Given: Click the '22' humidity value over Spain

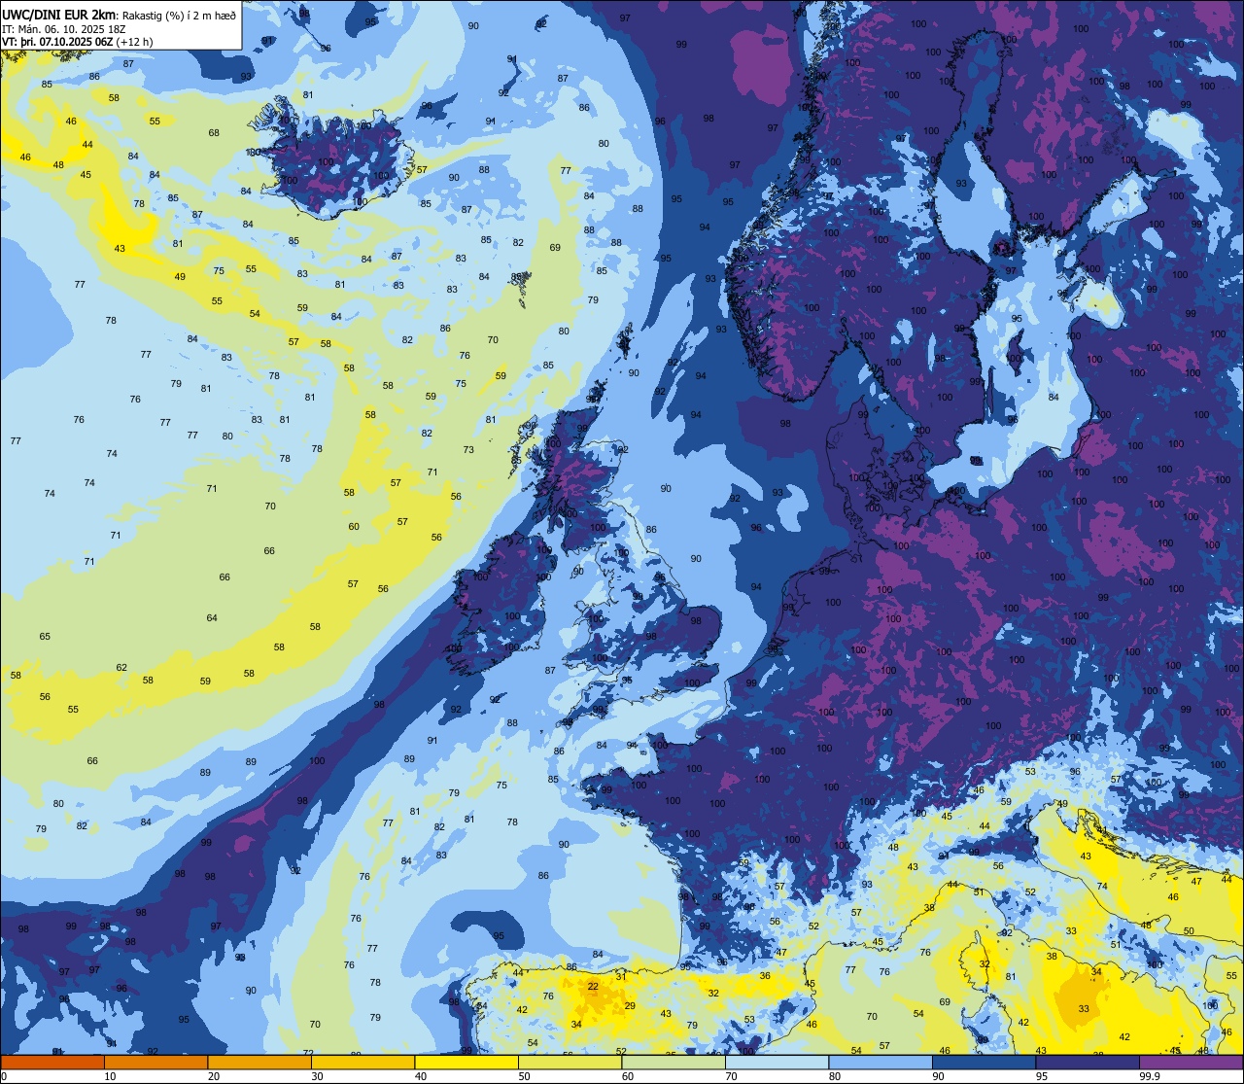Looking at the screenshot, I should 593,987.
